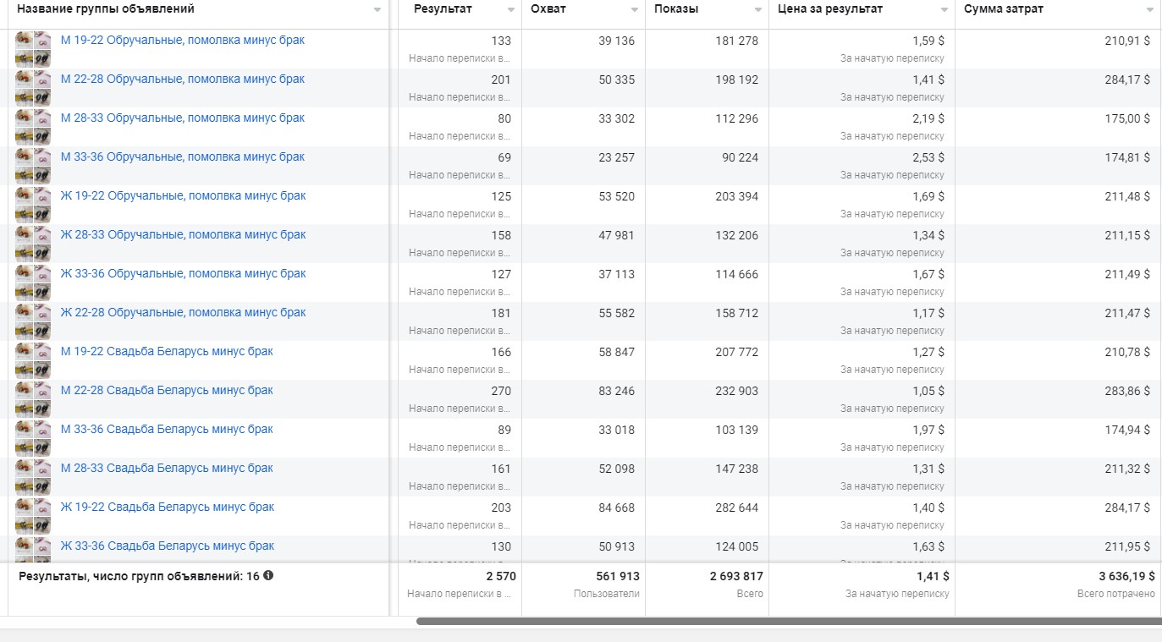1162x642 pixels.
Task: Open ad set М 22-28 Свадьба Беларусь link
Action: (167, 390)
